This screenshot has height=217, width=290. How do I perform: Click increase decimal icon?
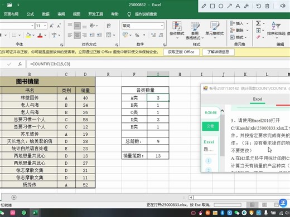pyautogui.click(x=153, y=35)
